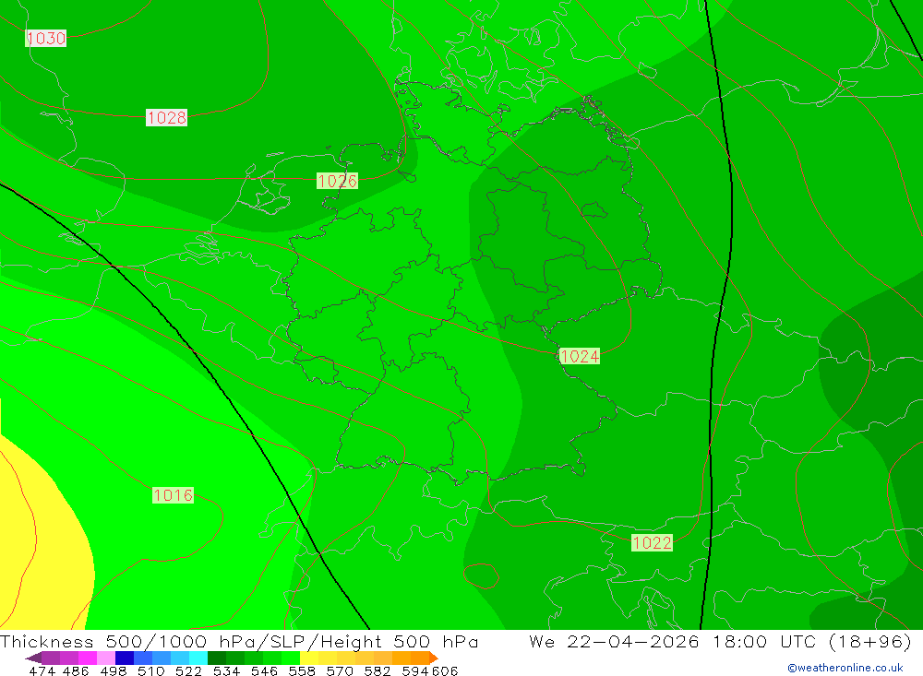
Task: Pick the cyan legend swatch before dark green
Action: click(x=198, y=658)
